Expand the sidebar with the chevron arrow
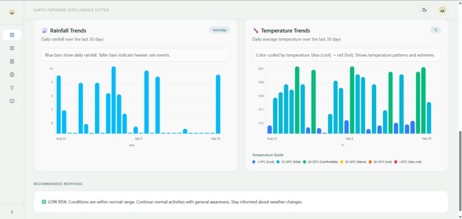 [12, 212]
